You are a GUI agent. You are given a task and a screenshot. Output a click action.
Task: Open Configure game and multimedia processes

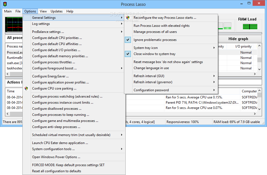click(74, 121)
